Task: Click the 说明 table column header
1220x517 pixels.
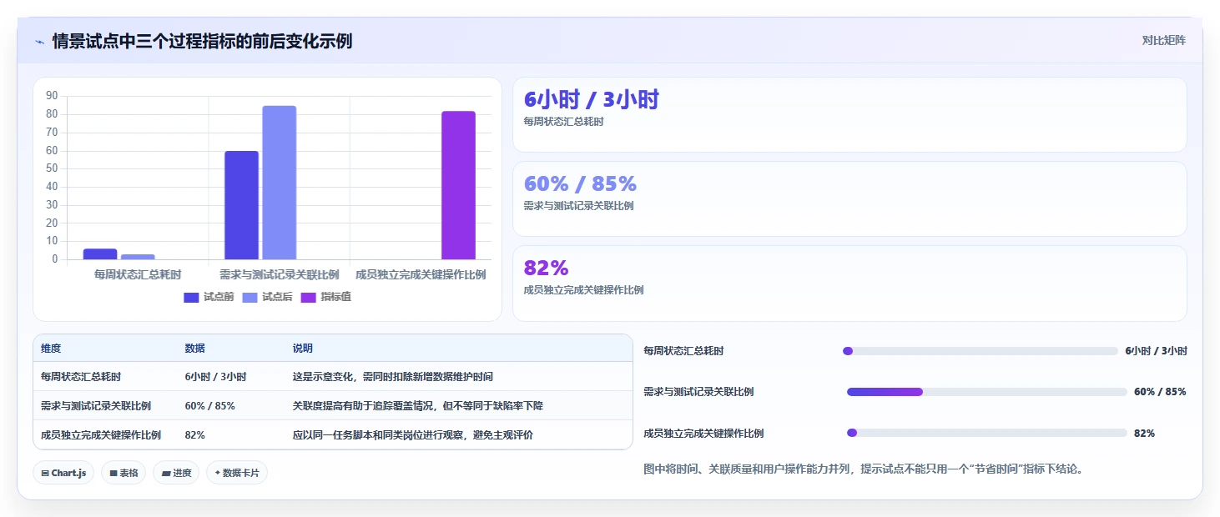Action: pyautogui.click(x=302, y=349)
